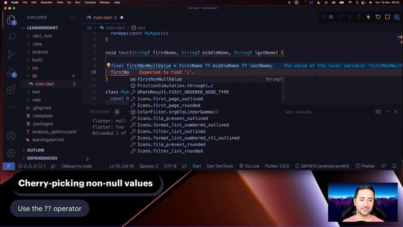This screenshot has height=227, width=403.
Task: Restart the debug session
Action: tap(378, 17)
